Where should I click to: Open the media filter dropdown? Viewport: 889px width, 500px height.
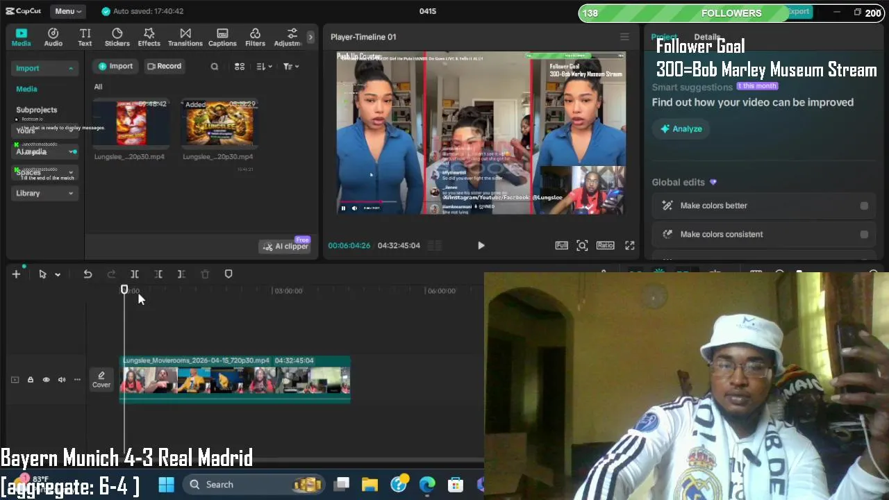(x=291, y=67)
